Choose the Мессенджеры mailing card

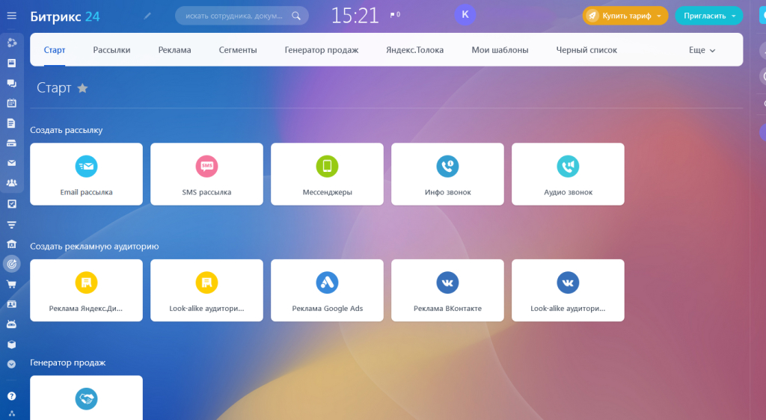pyautogui.click(x=328, y=174)
